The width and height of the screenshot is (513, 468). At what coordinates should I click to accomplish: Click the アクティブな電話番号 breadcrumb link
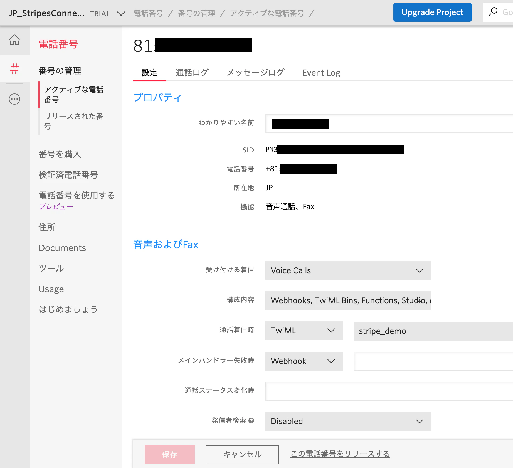point(267,13)
